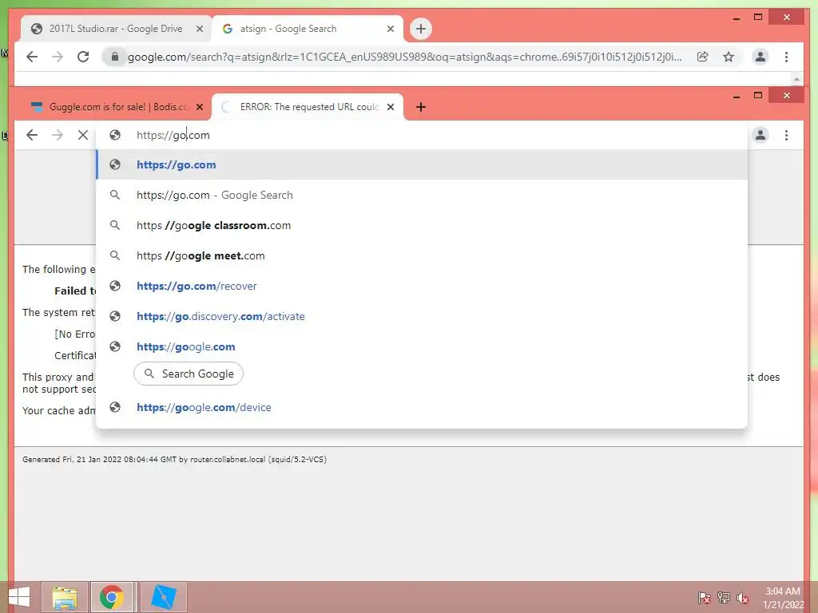Pick the google meet.com search suggestion
818x613 pixels.
[422, 255]
